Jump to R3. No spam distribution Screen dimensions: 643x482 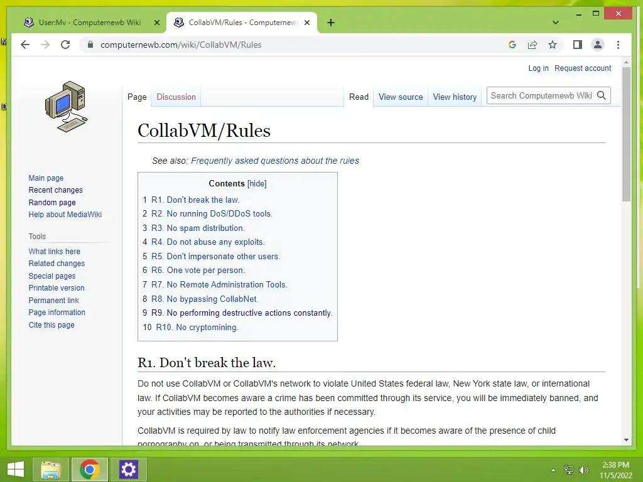[x=198, y=228]
